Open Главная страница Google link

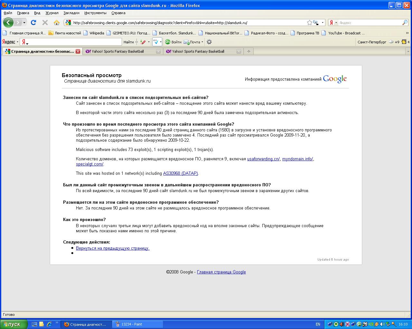(x=221, y=272)
